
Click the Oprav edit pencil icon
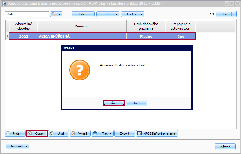pyautogui.click(x=30, y=133)
